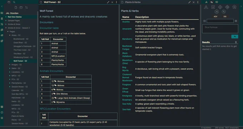Open the file explorer tab icon
The height and width of the screenshot is (129, 243).
click(9, 2)
